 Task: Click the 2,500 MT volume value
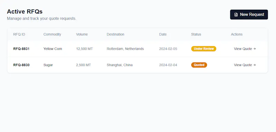pos(83,65)
